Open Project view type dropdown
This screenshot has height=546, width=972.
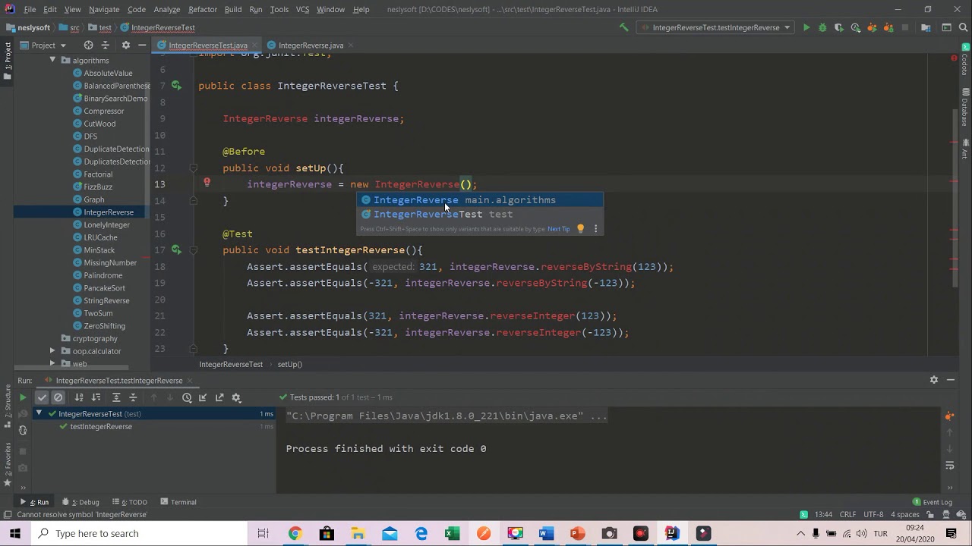[49, 45]
